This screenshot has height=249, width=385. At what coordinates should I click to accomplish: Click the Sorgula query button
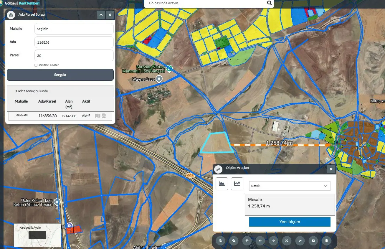[60, 75]
